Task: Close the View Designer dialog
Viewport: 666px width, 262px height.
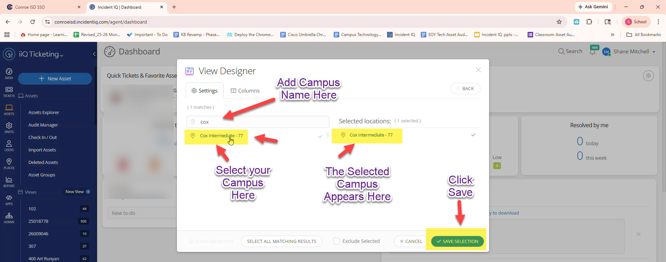Action: (x=478, y=70)
